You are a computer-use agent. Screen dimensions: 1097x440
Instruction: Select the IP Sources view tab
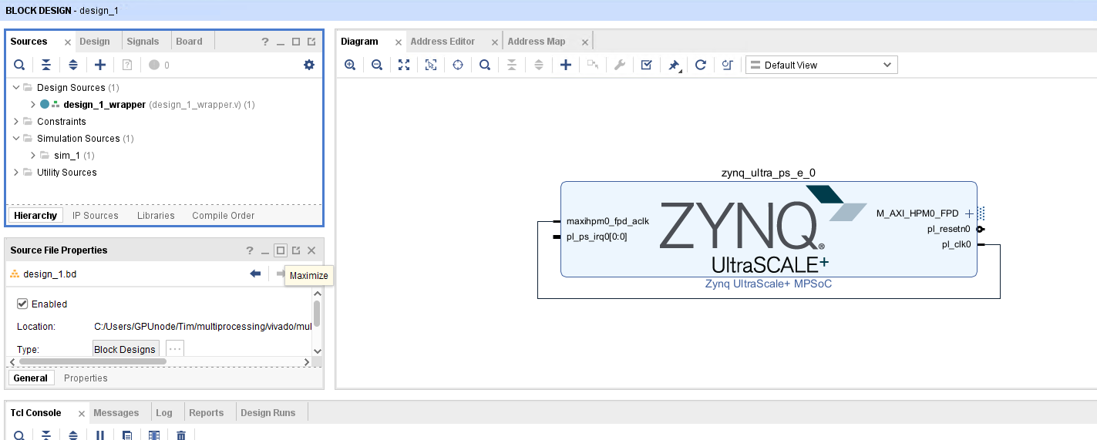point(96,216)
